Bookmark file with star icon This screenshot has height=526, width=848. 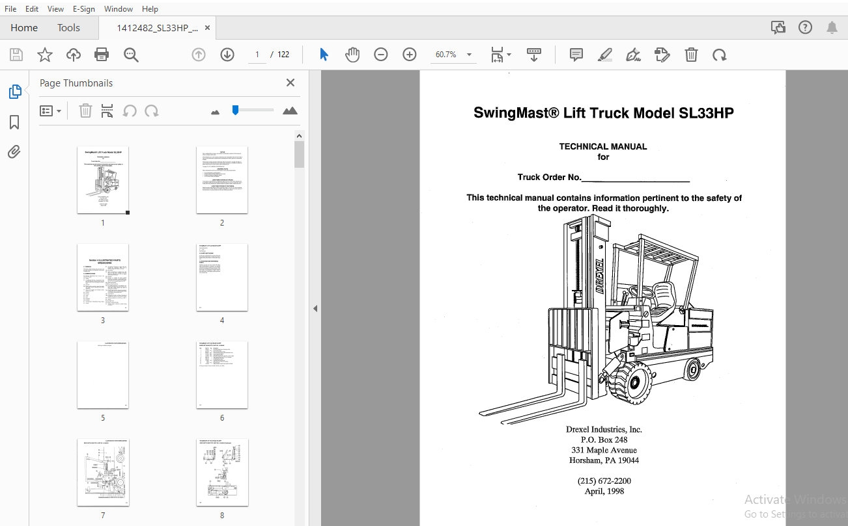45,55
